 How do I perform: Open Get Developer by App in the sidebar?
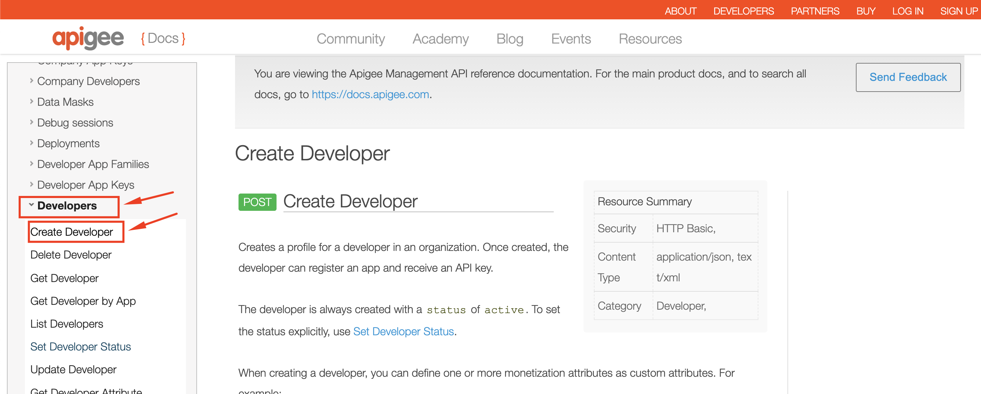[83, 301]
